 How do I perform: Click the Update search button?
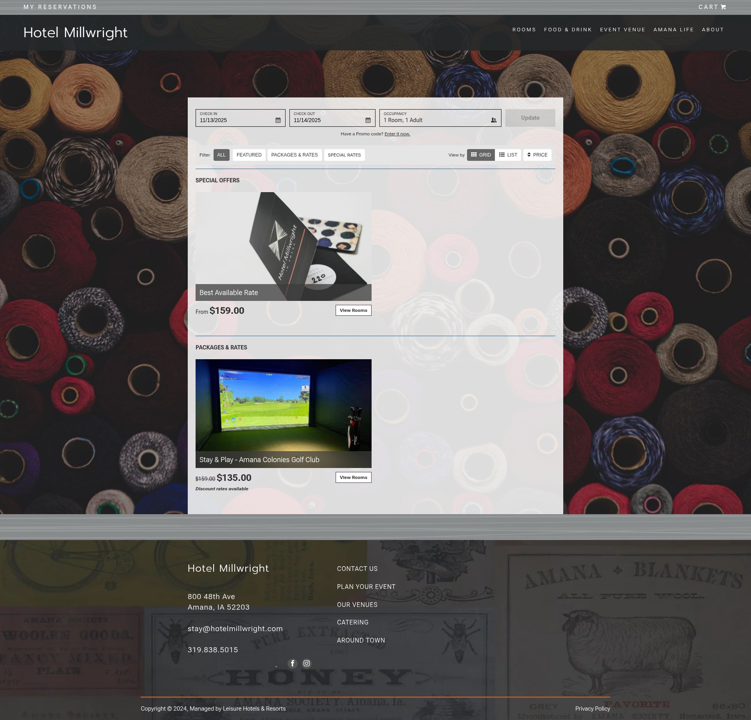pos(530,118)
